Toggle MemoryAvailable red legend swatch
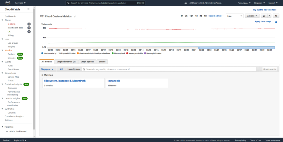Screen dimensions: 283x142 click(127, 53)
